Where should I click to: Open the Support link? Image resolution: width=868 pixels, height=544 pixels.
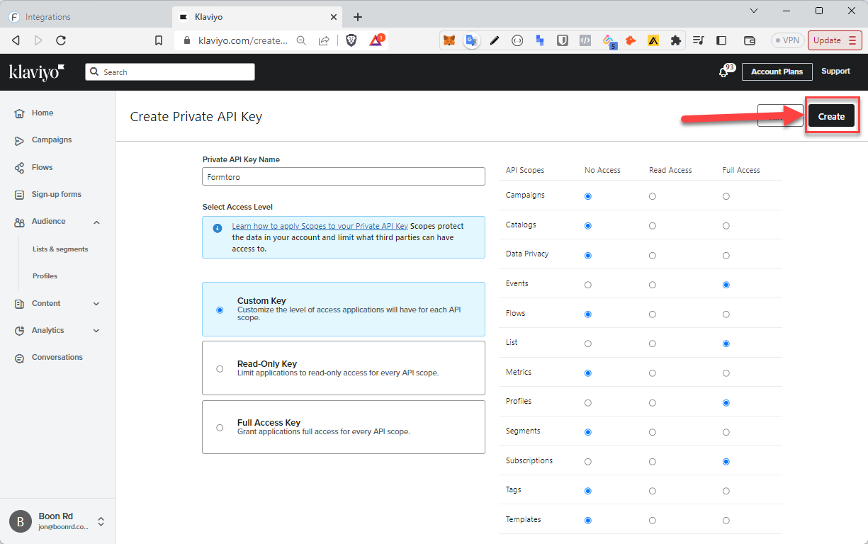click(x=835, y=72)
